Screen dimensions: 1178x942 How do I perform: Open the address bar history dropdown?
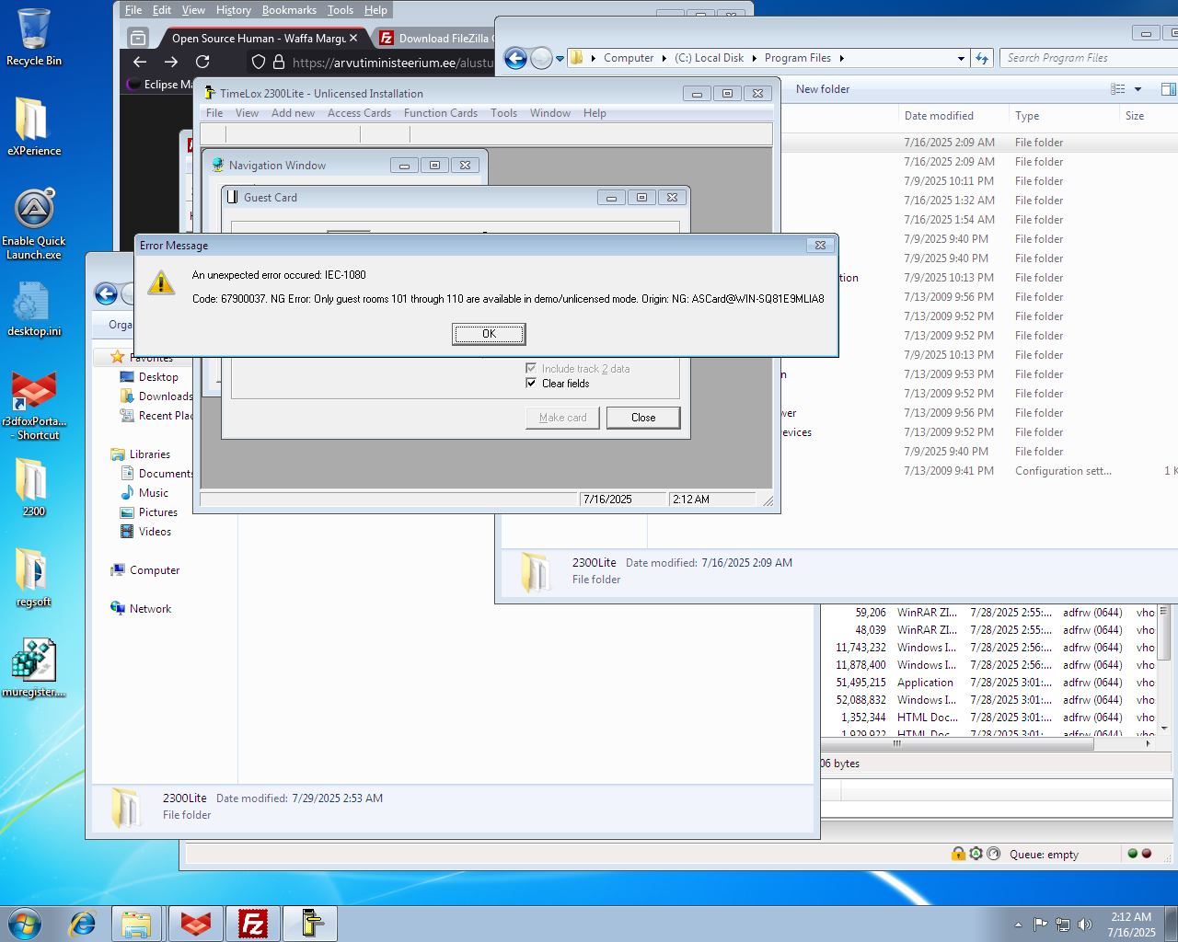(961, 58)
